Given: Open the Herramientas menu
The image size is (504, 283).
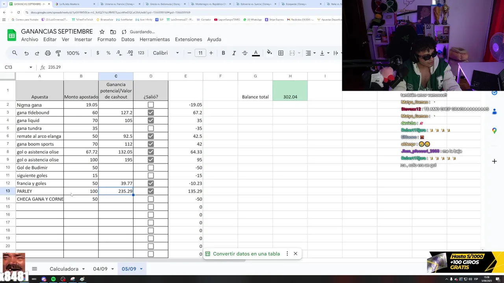Looking at the screenshot, I should pos(154,39).
